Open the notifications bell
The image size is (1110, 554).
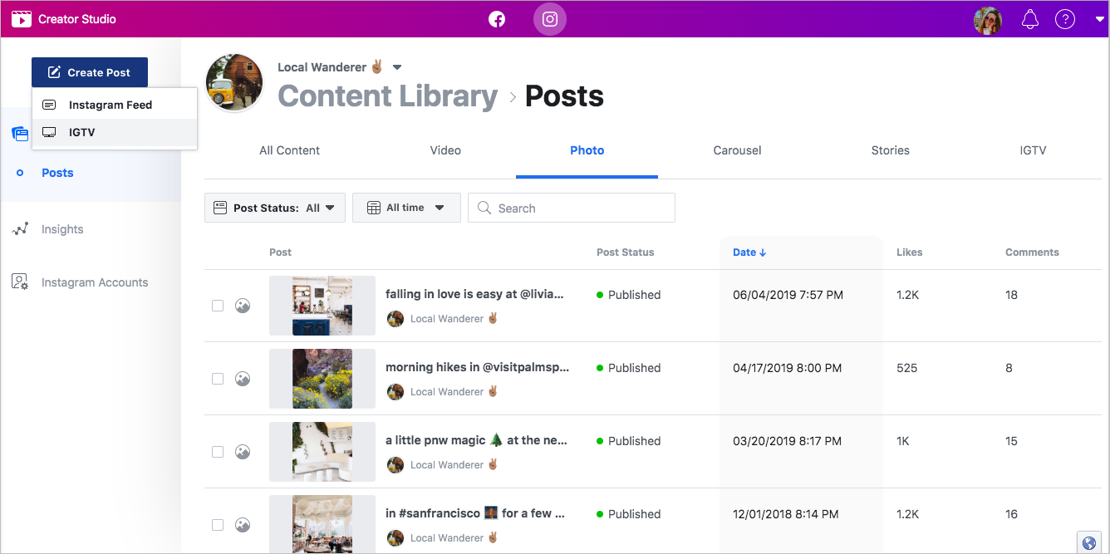(1029, 18)
